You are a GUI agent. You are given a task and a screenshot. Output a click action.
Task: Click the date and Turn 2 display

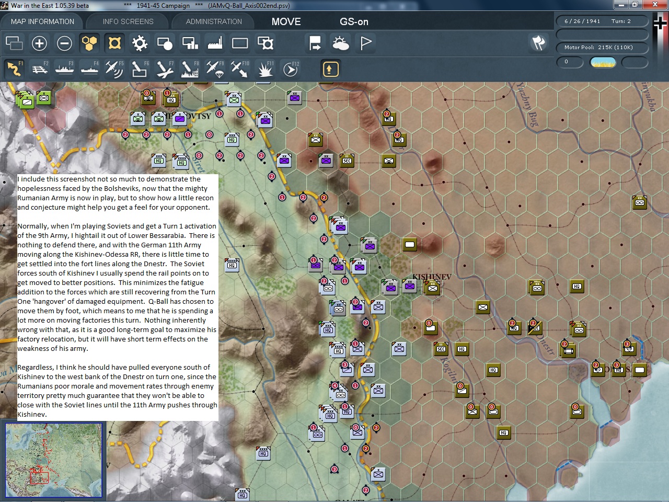point(602,21)
